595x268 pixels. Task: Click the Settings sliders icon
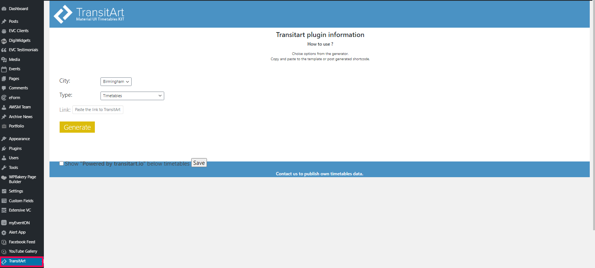(x=4, y=191)
